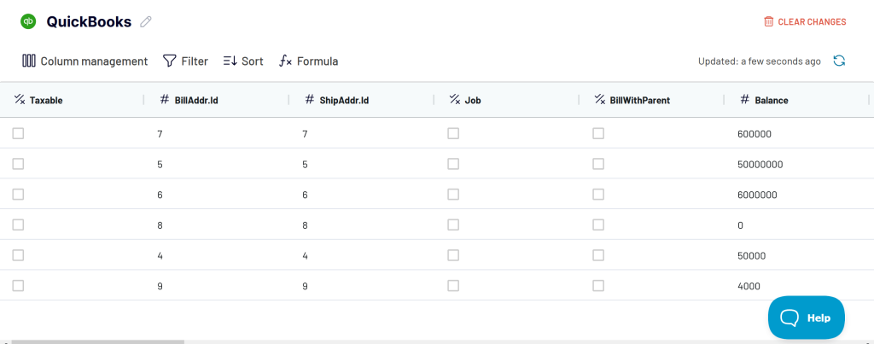
Task: Click the pencil icon to rename QuickBooks
Action: pos(145,21)
